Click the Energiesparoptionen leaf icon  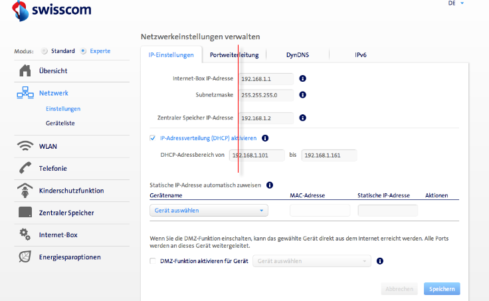[x=25, y=256]
